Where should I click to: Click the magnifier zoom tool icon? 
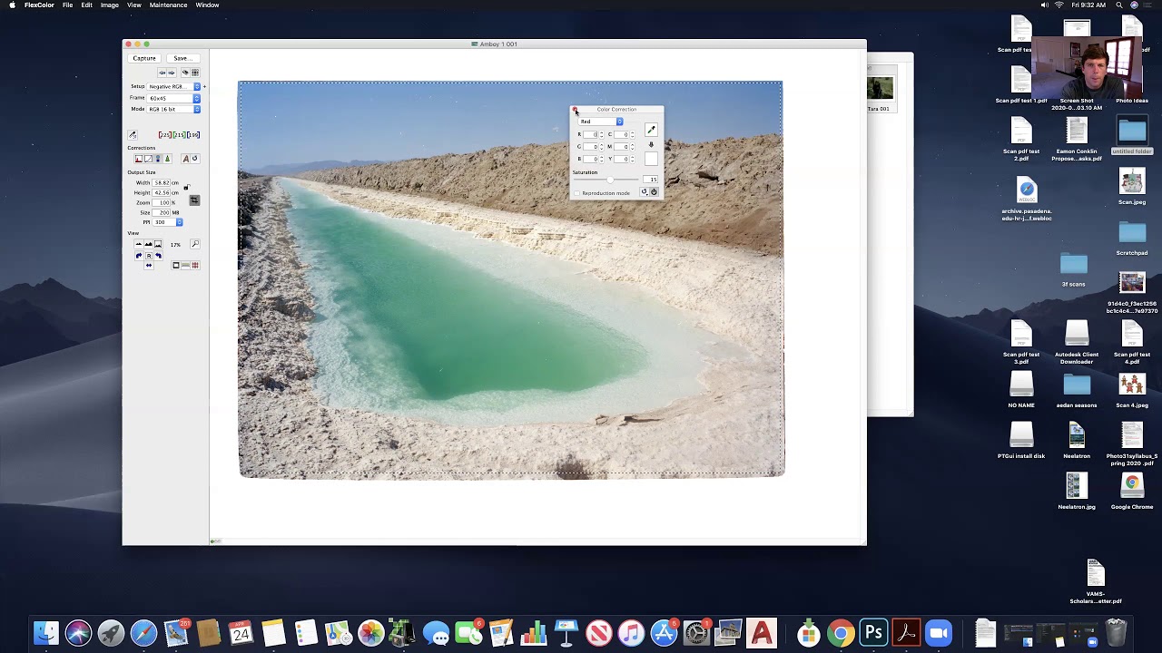coord(195,244)
